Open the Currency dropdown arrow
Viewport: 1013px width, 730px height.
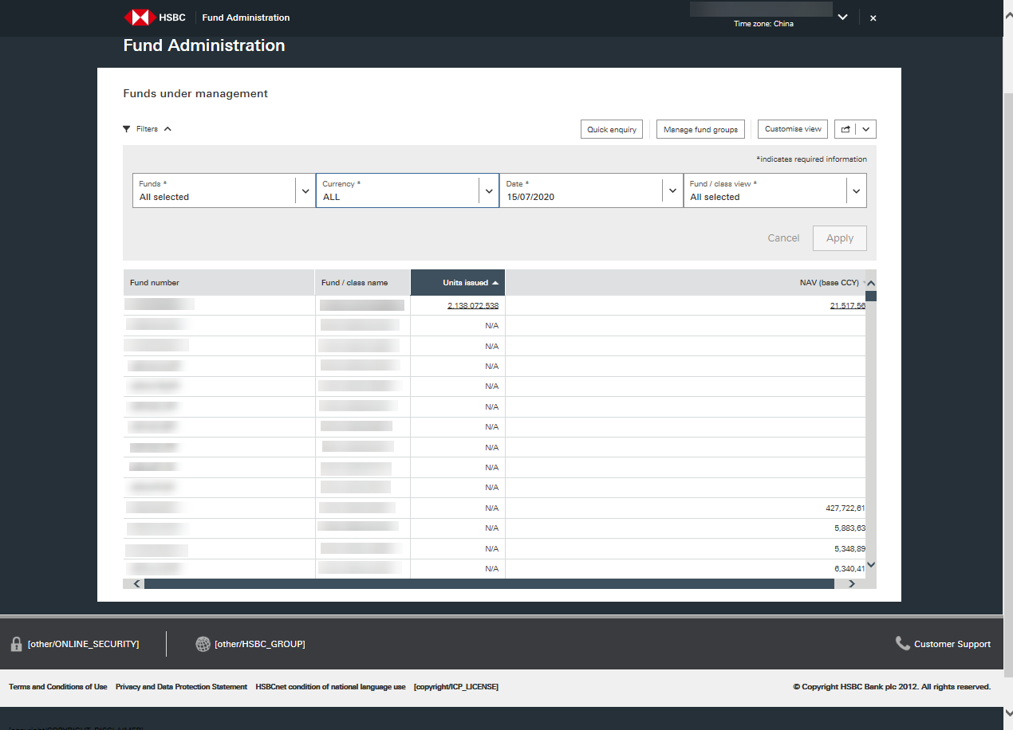point(489,191)
